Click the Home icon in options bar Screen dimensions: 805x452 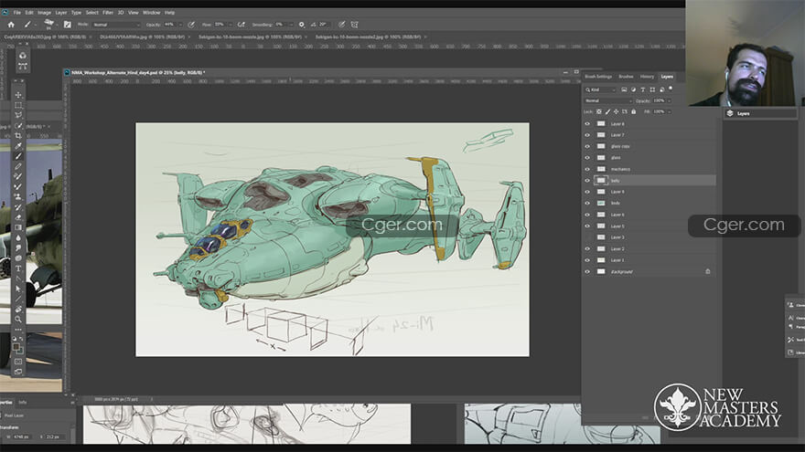11,24
